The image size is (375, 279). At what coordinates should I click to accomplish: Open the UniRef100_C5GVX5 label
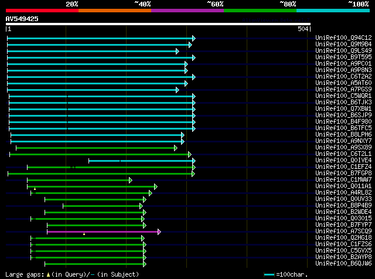pyautogui.click(x=343, y=251)
